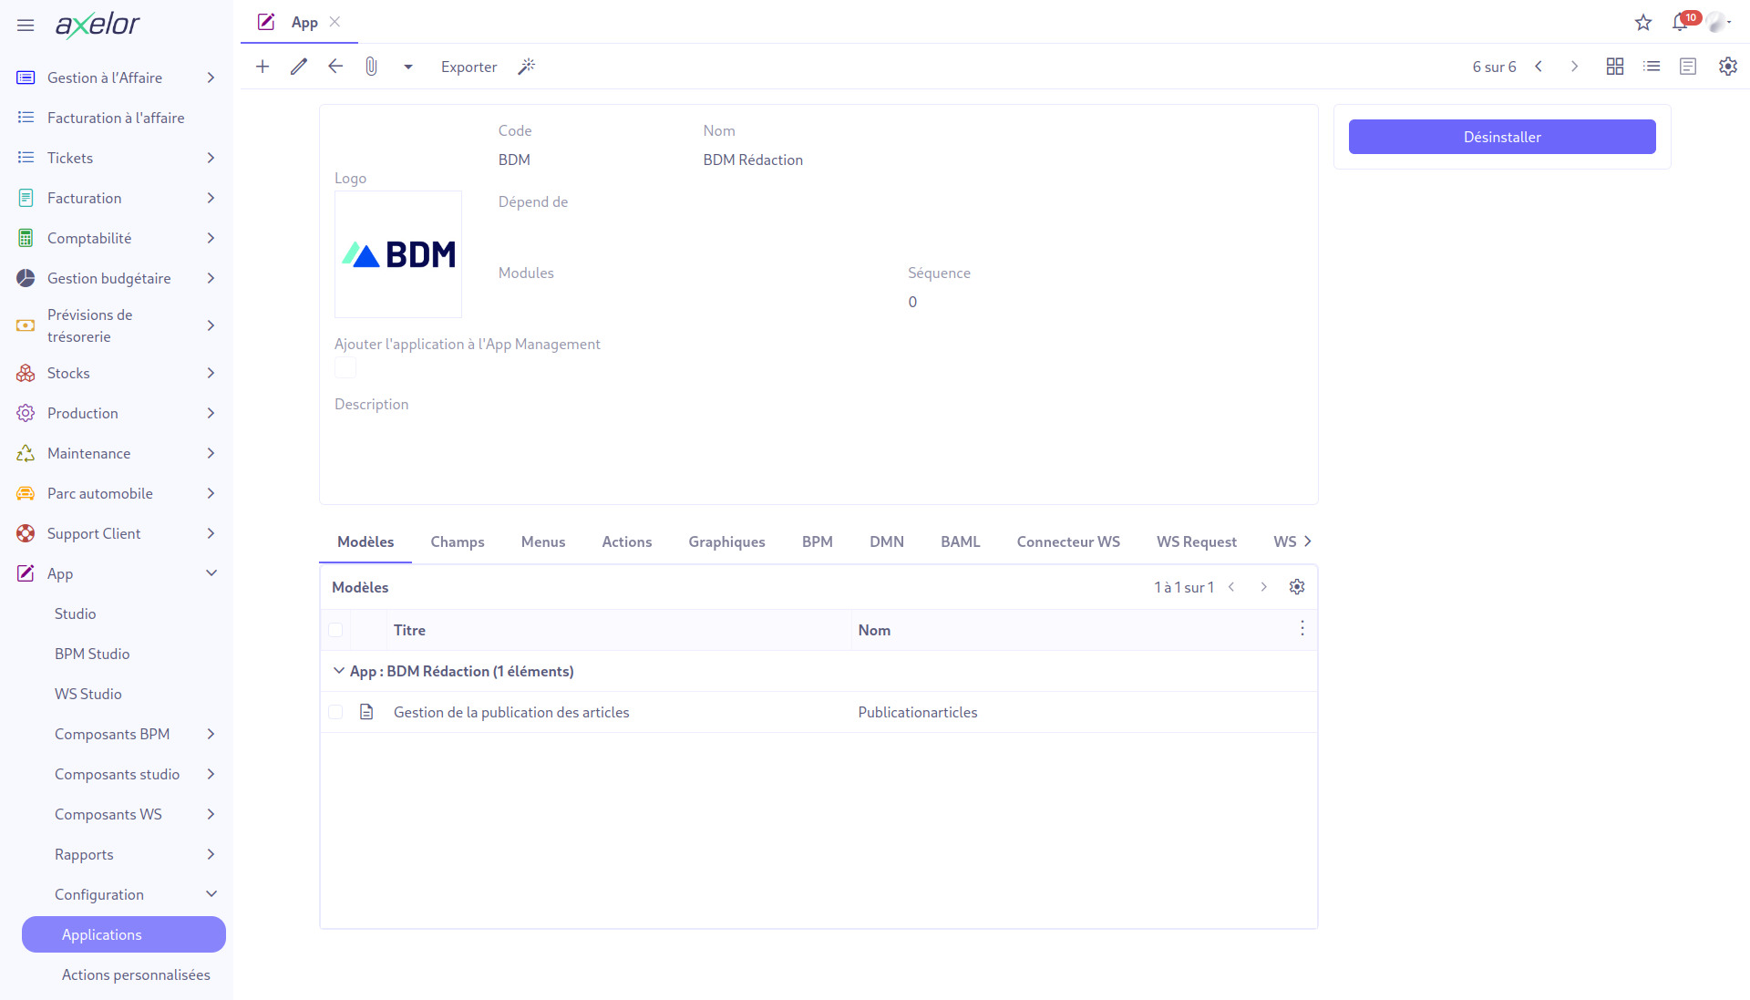Screen dimensions: 1750x1000
Task: Sort Modèles grid by Nom column
Action: tap(874, 630)
